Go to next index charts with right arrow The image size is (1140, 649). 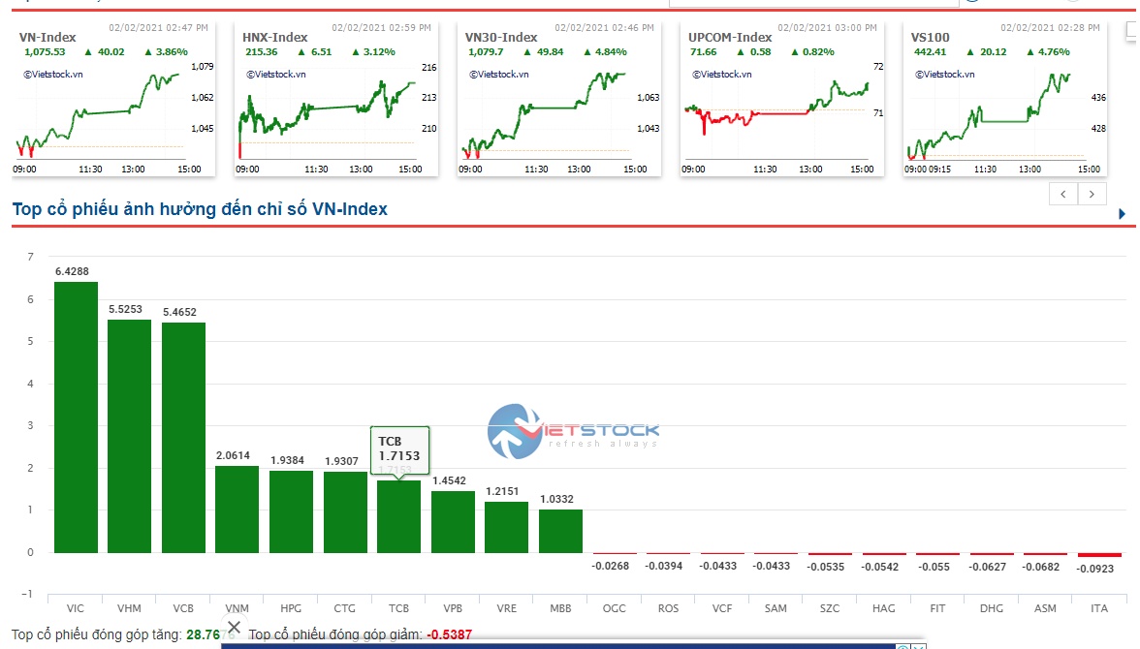click(x=1092, y=195)
